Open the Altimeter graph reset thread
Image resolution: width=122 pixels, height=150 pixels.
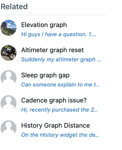pos(52,50)
